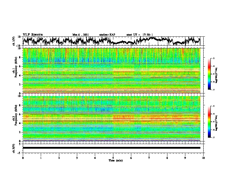Select the date text "Mar.6 , 2021"
Viewport: 229px width, 177px height.
81,35
